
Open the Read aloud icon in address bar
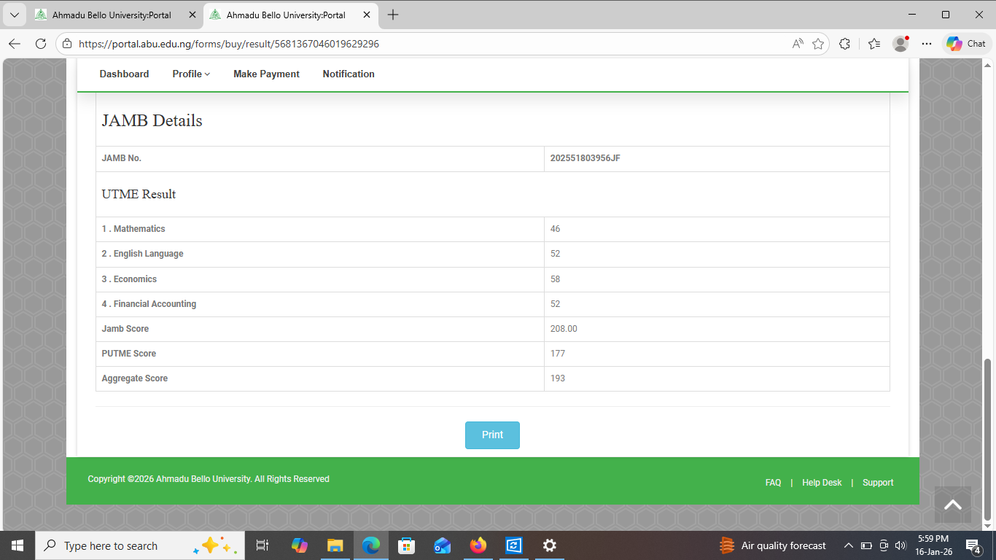[798, 44]
